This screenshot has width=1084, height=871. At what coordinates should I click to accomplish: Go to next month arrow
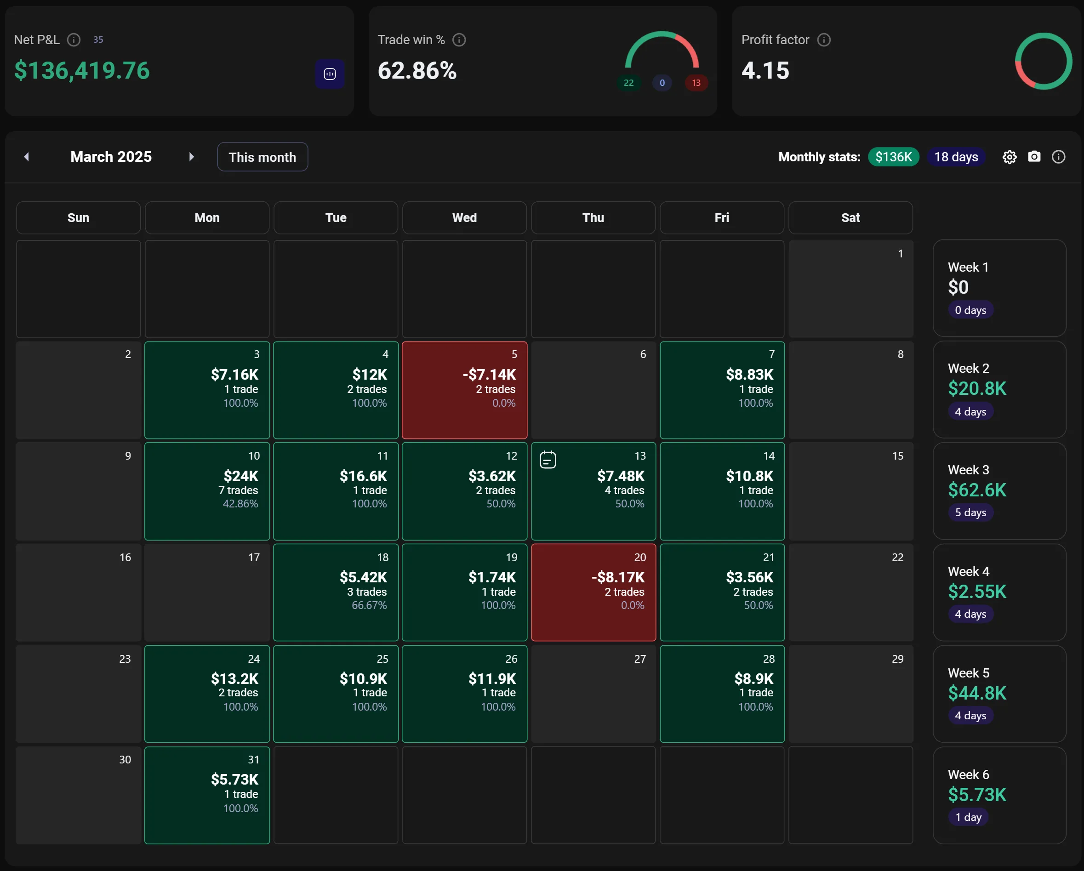point(191,157)
